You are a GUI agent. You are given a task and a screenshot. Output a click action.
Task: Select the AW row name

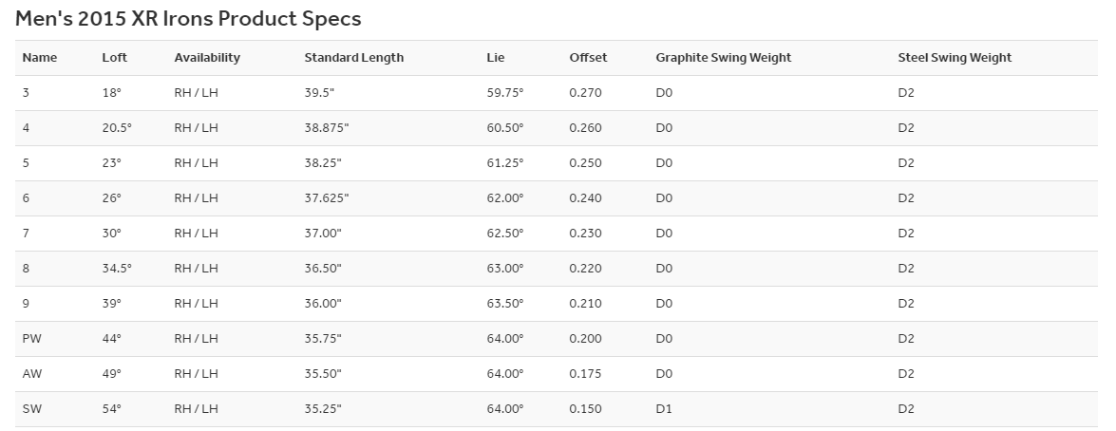pyautogui.click(x=32, y=373)
